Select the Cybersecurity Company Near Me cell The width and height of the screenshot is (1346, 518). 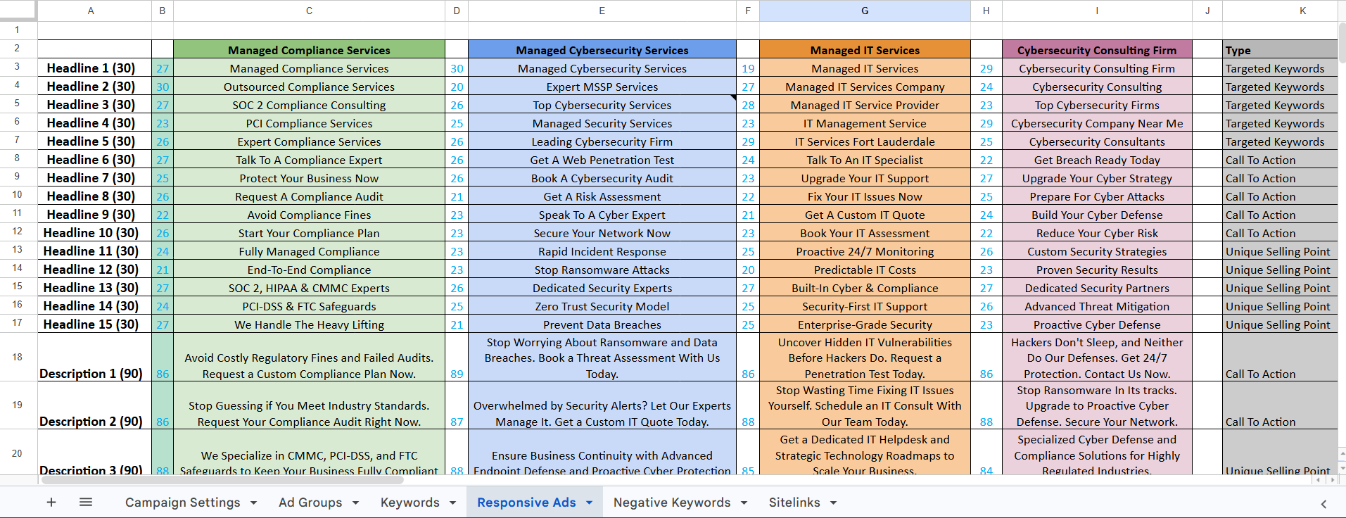point(1097,122)
